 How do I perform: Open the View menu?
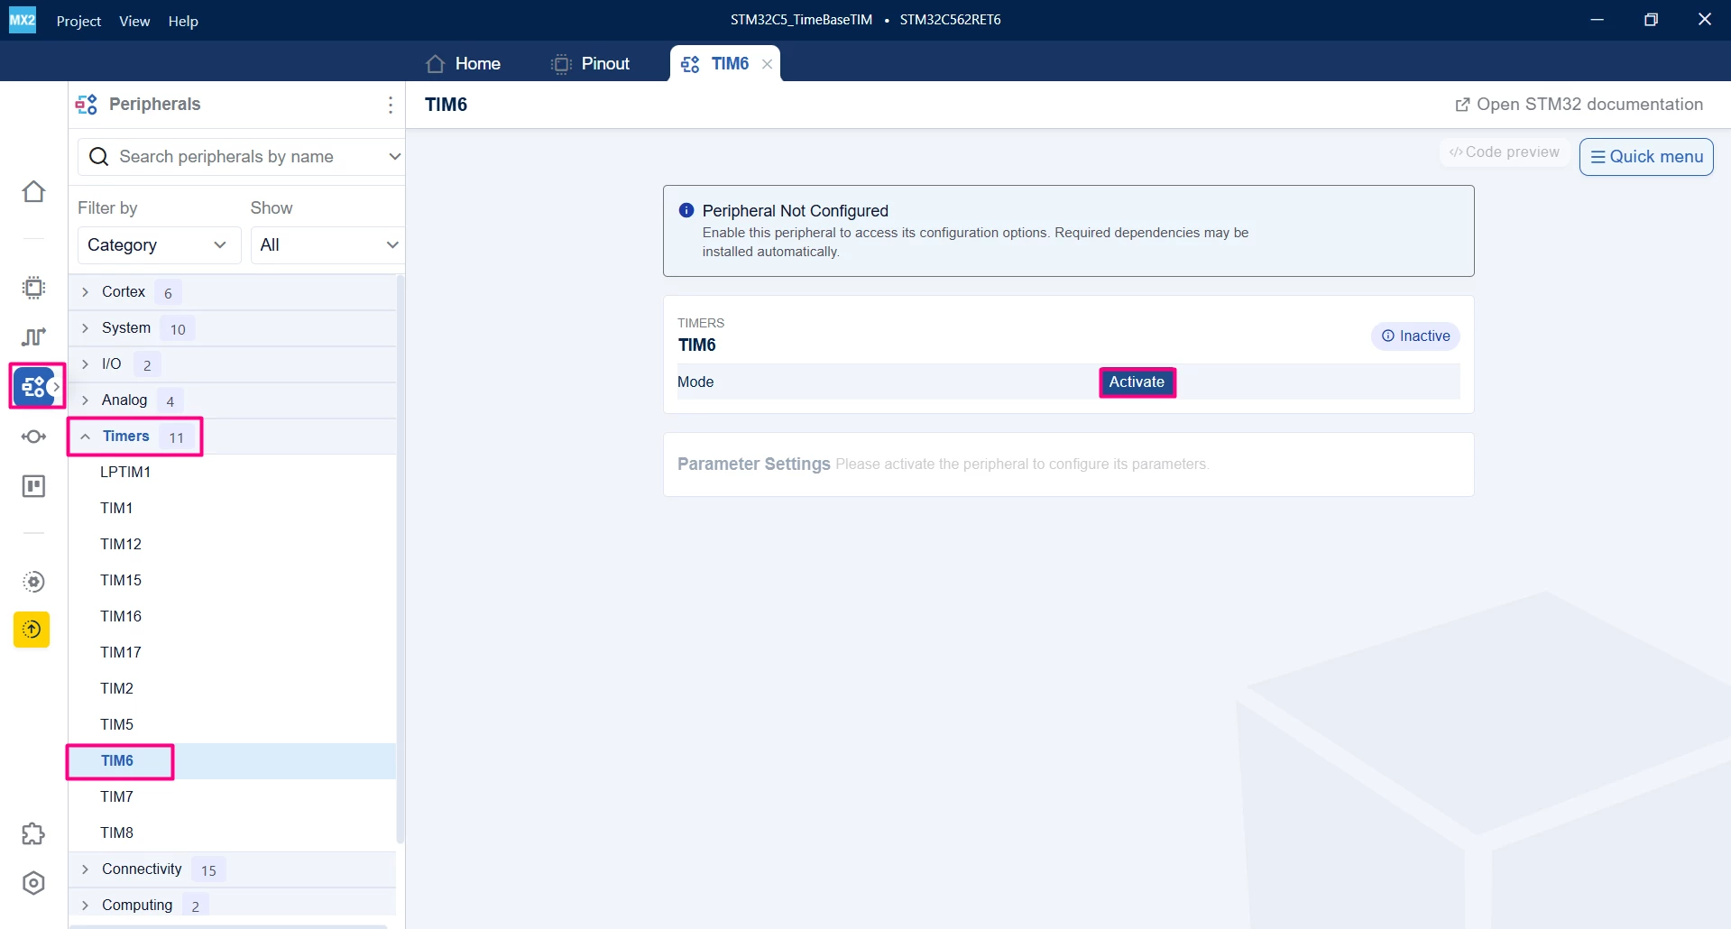tap(134, 21)
